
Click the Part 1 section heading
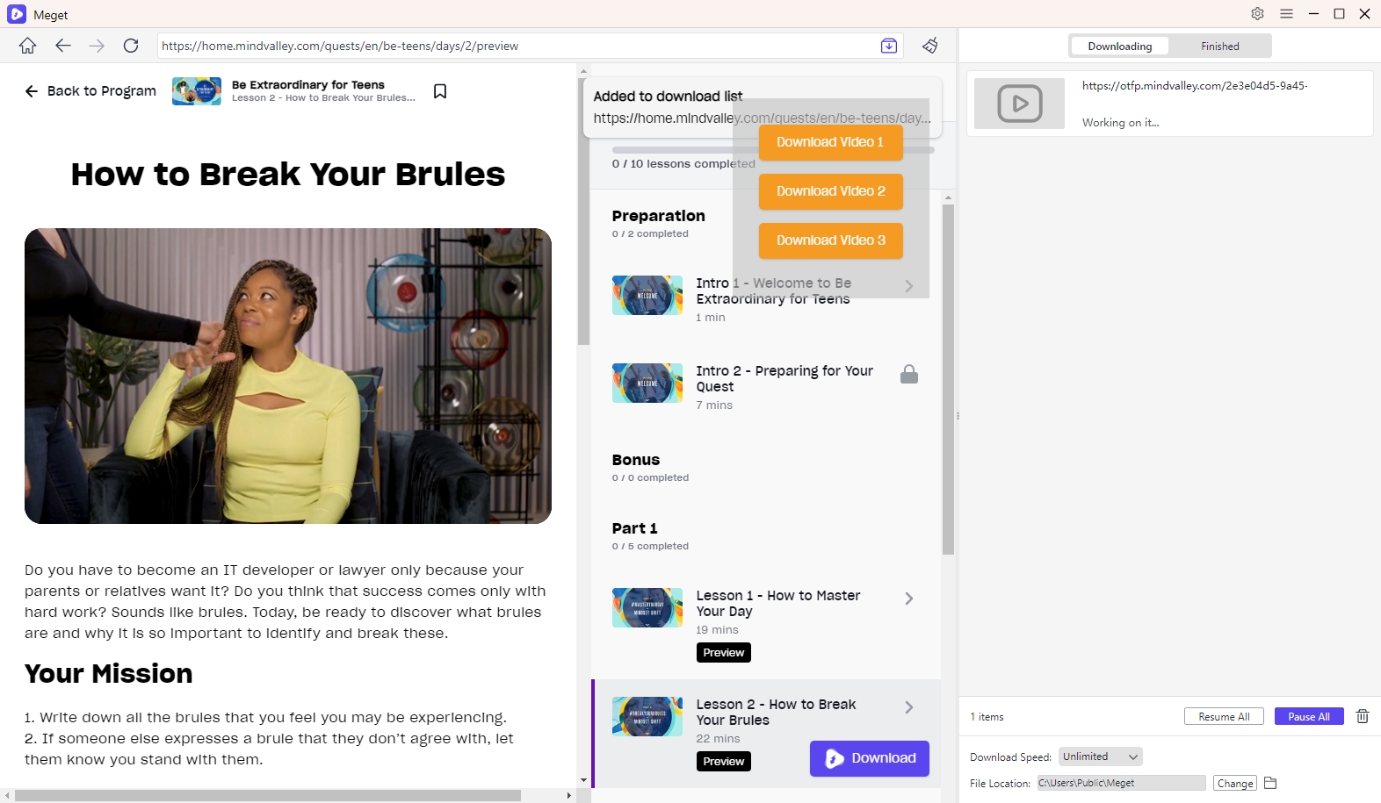pyautogui.click(x=635, y=528)
